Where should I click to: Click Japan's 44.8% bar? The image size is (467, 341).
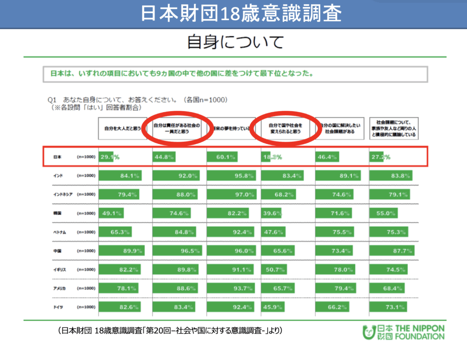point(164,157)
